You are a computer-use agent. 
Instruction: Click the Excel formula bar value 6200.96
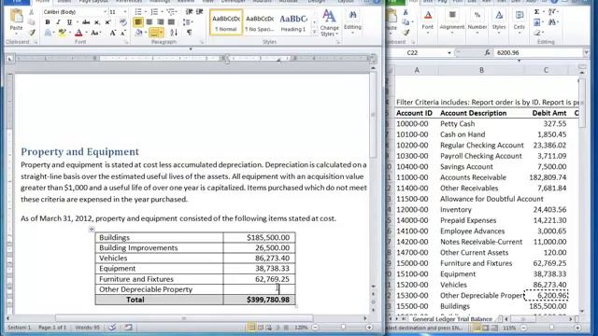(508, 52)
